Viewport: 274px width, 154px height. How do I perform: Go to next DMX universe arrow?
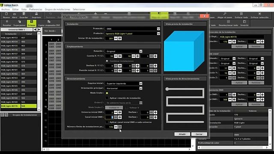coord(39,30)
